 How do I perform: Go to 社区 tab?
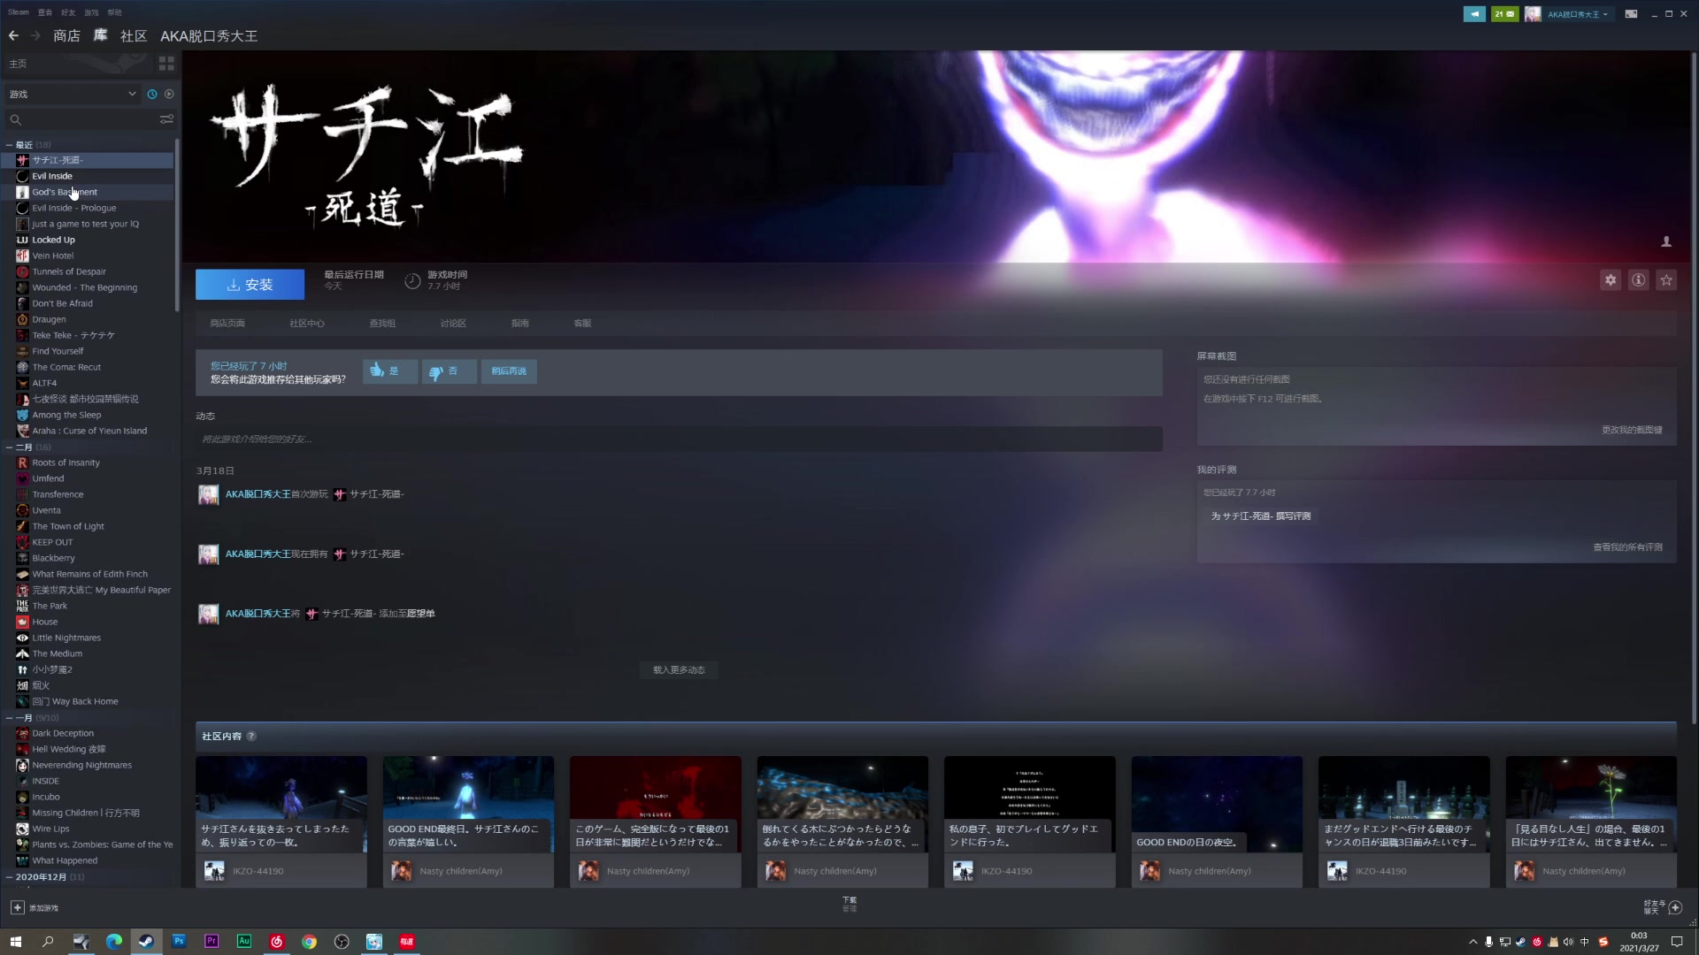click(134, 36)
